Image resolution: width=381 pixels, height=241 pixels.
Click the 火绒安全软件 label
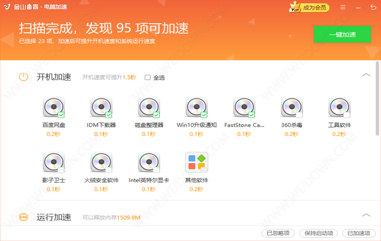point(101,180)
